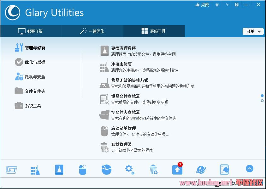Click the description 查找重复的文件，以得到更多空间
Image resolution: width=266 pixels, height=189 pixels.
coord(139,102)
